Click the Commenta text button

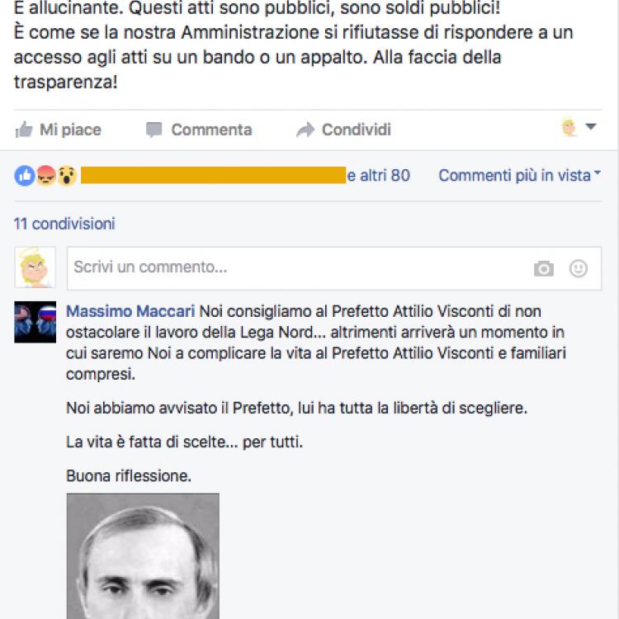pos(211,130)
